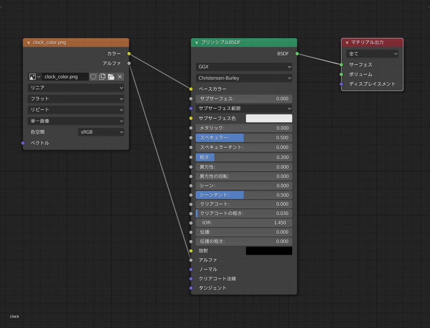Click the 異方性 0.000 value field
The width and height of the screenshot is (430, 328).
click(244, 167)
